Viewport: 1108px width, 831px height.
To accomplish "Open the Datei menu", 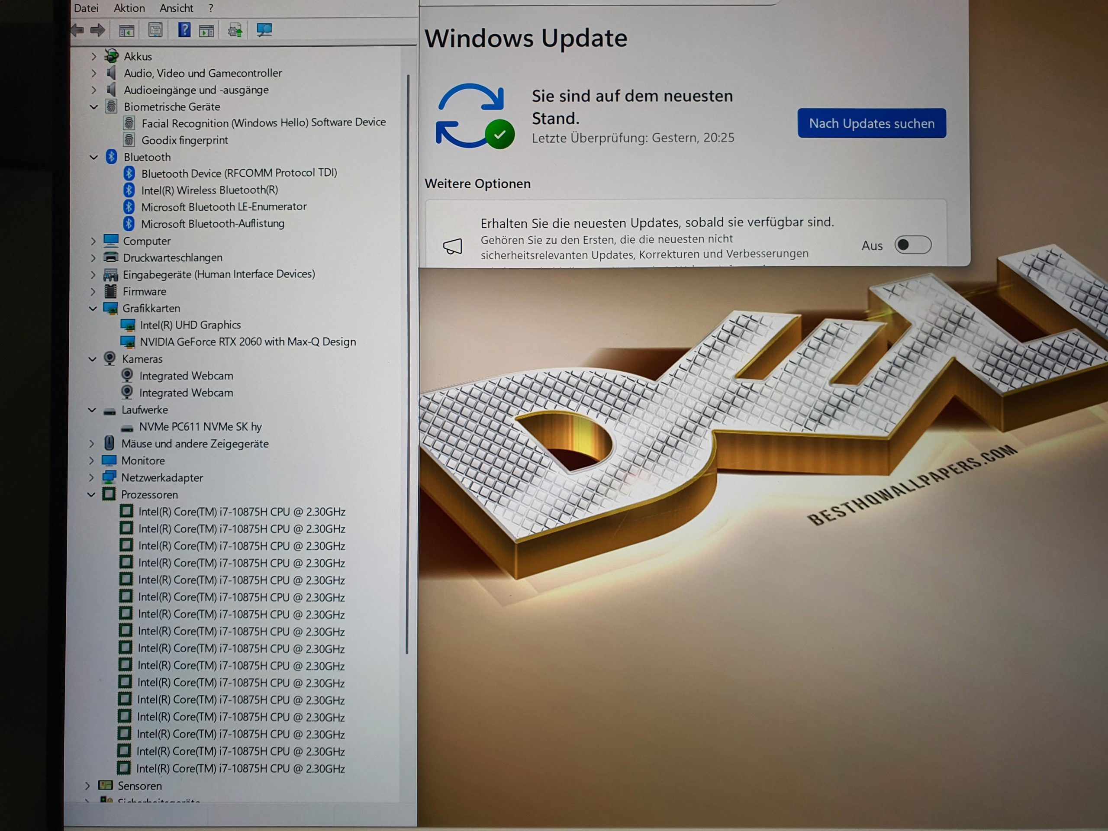I will tap(86, 8).
